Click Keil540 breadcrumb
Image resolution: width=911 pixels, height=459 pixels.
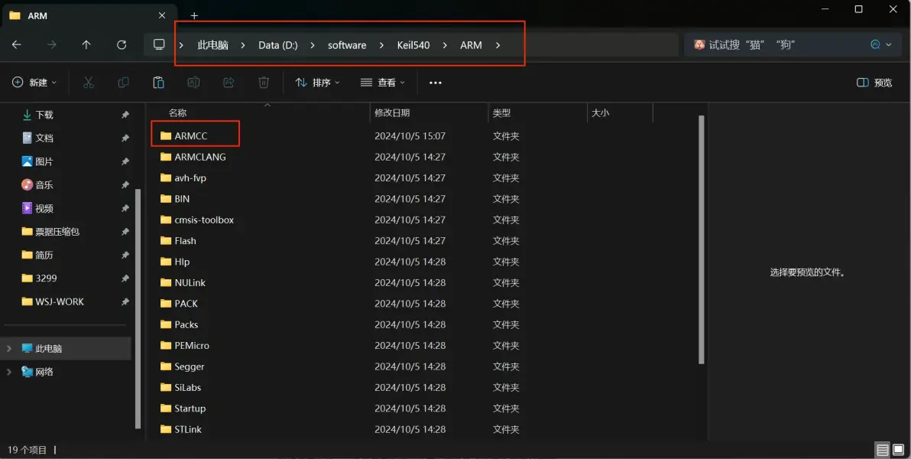[413, 45]
